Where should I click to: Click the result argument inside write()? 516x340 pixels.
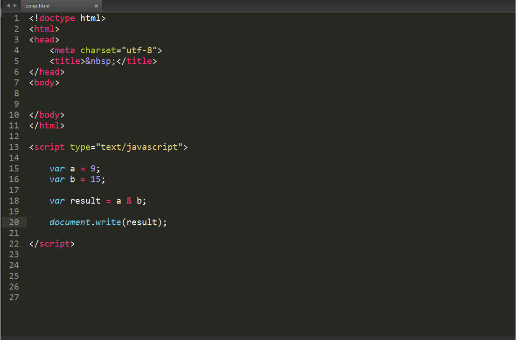click(141, 222)
